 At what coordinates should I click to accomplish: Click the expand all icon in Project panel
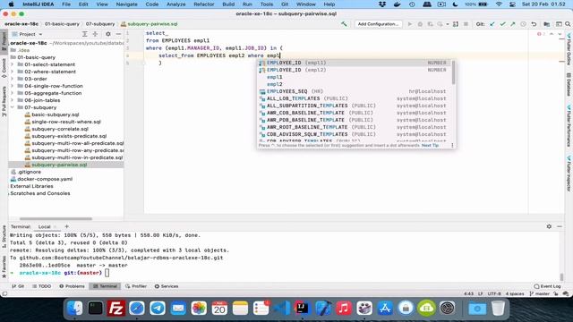click(x=84, y=34)
